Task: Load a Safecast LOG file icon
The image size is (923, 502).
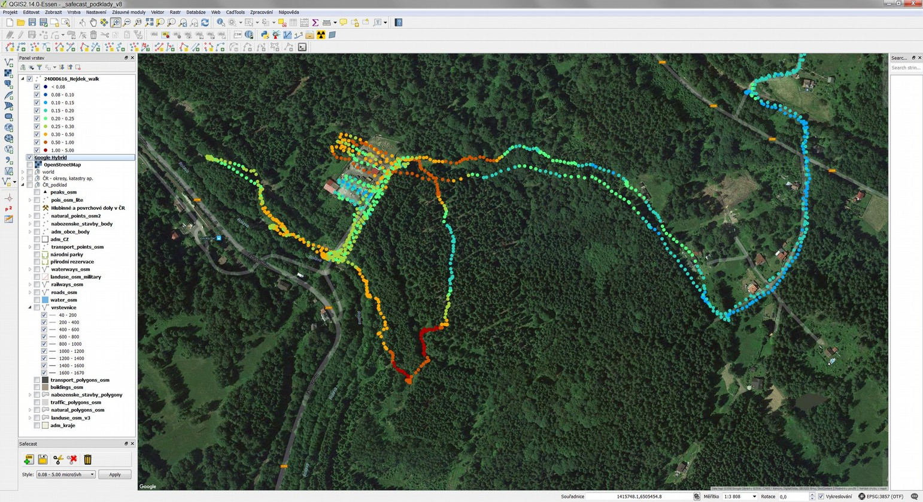Action: tap(28, 459)
